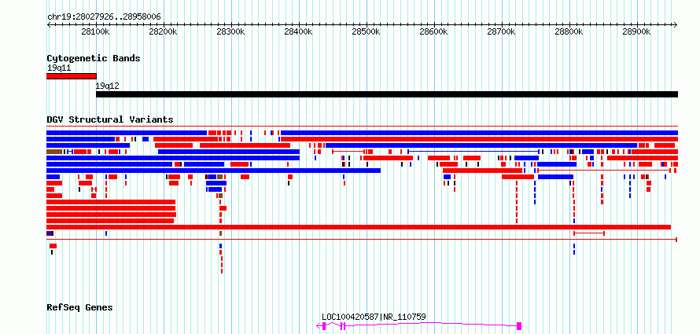Screen dimensions: 700x334
Task: Open the RefSeq Genes track title
Action: (x=79, y=308)
